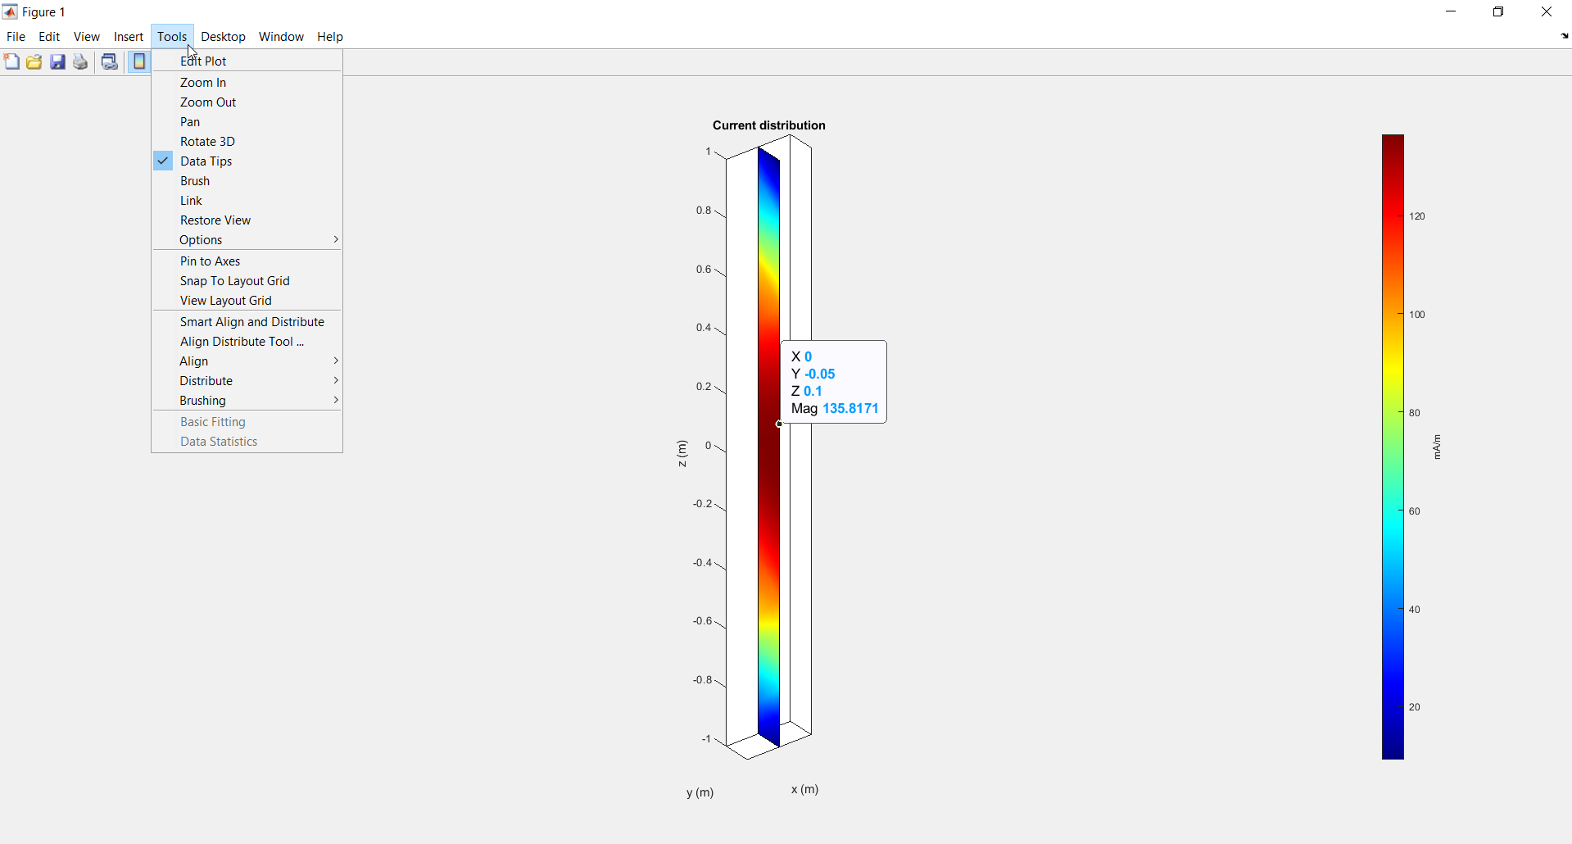The image size is (1572, 844).
Task: Save the figure with the disk icon
Action: pyautogui.click(x=57, y=61)
